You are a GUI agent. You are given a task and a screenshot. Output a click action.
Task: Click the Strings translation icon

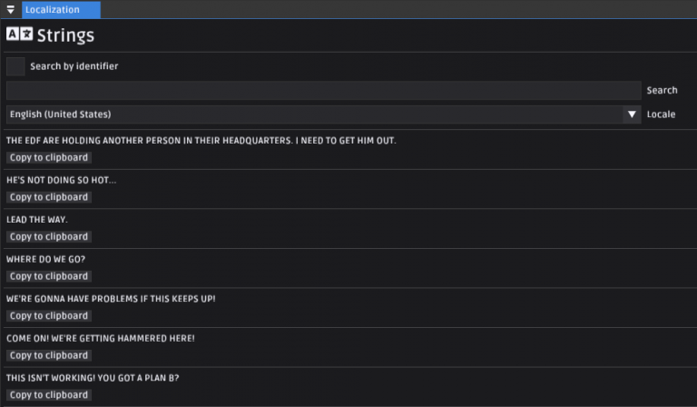[x=19, y=35]
